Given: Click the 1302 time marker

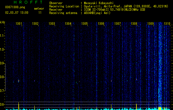Looking at the screenshot, I should [x=35, y=23].
